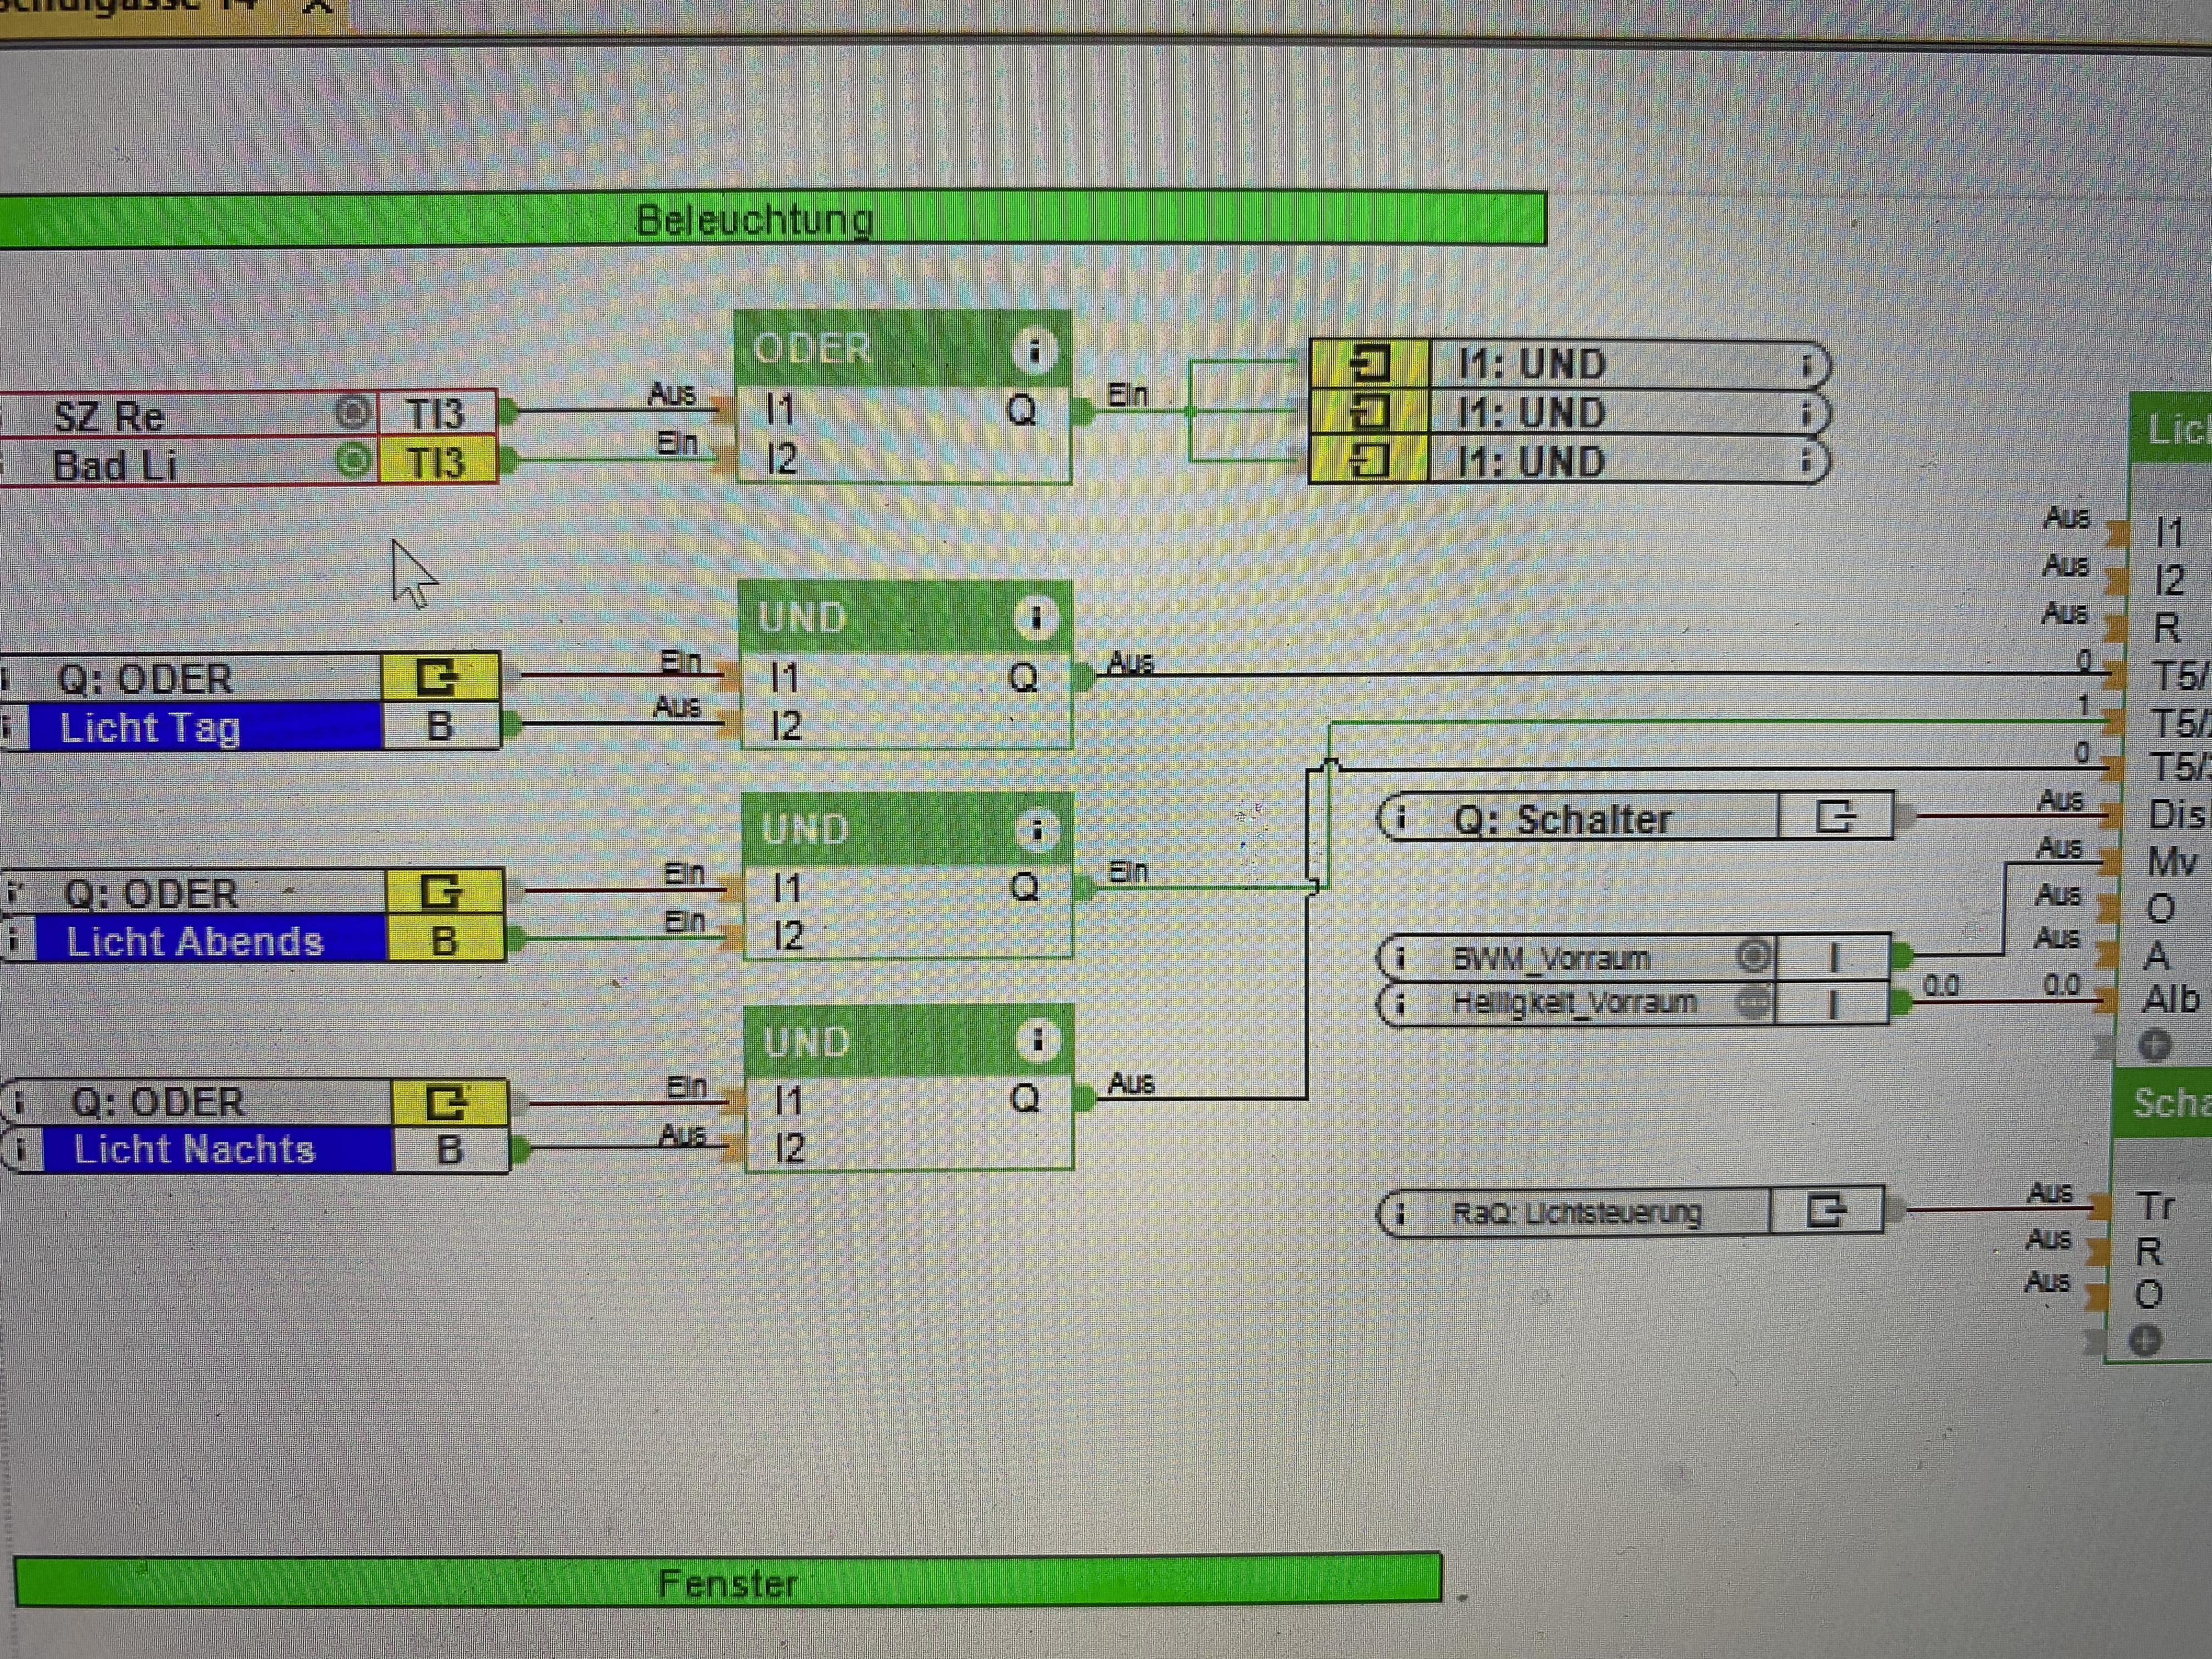Select the Licht Abends memory flag
The image size is (2212, 1659).
[195, 941]
